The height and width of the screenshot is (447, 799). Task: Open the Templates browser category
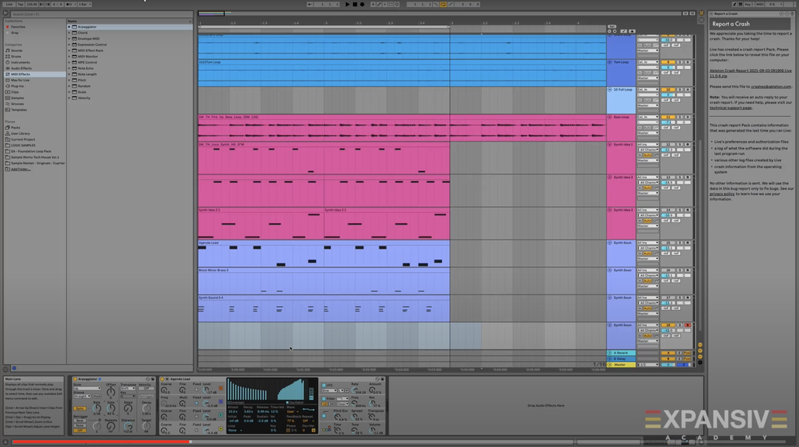[19, 110]
